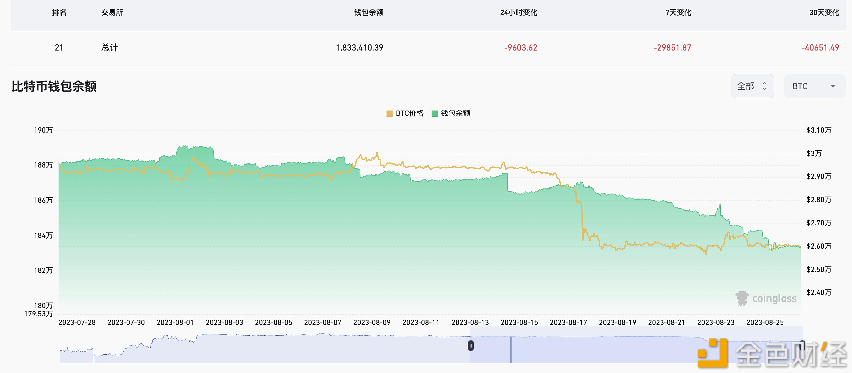
Task: Click the $2.60万 right axis label
Action: coord(819,246)
